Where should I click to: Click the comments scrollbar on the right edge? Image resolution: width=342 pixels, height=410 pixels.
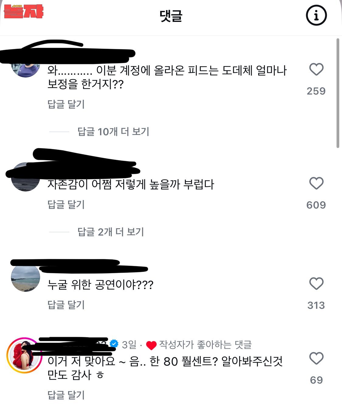(x=338, y=93)
